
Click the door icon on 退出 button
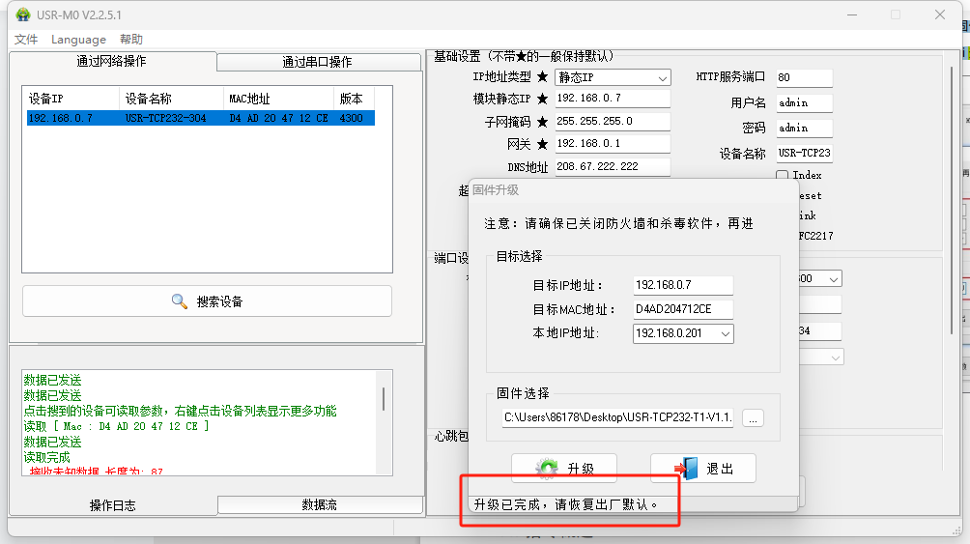tap(686, 469)
